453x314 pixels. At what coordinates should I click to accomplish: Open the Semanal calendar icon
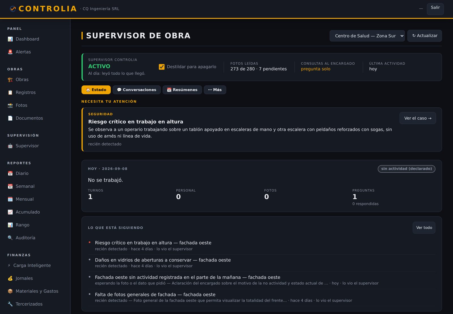10,186
